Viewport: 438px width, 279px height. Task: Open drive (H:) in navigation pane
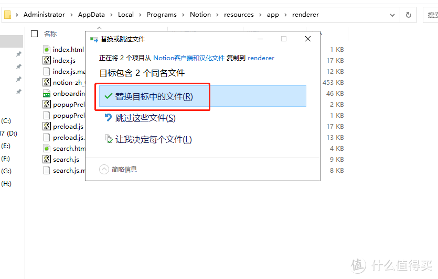click(x=6, y=184)
